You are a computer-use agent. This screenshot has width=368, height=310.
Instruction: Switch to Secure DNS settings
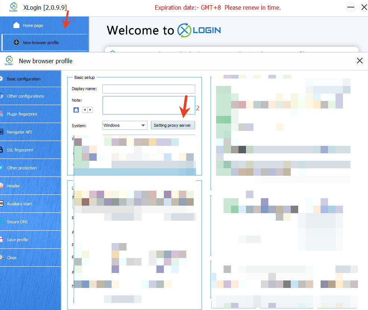pos(30,222)
